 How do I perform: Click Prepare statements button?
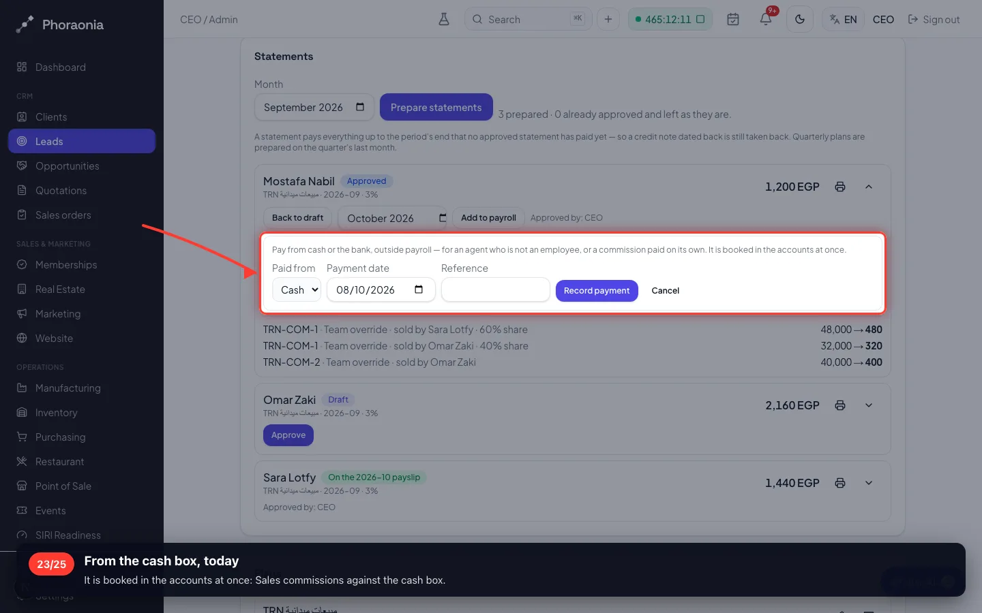coord(436,108)
